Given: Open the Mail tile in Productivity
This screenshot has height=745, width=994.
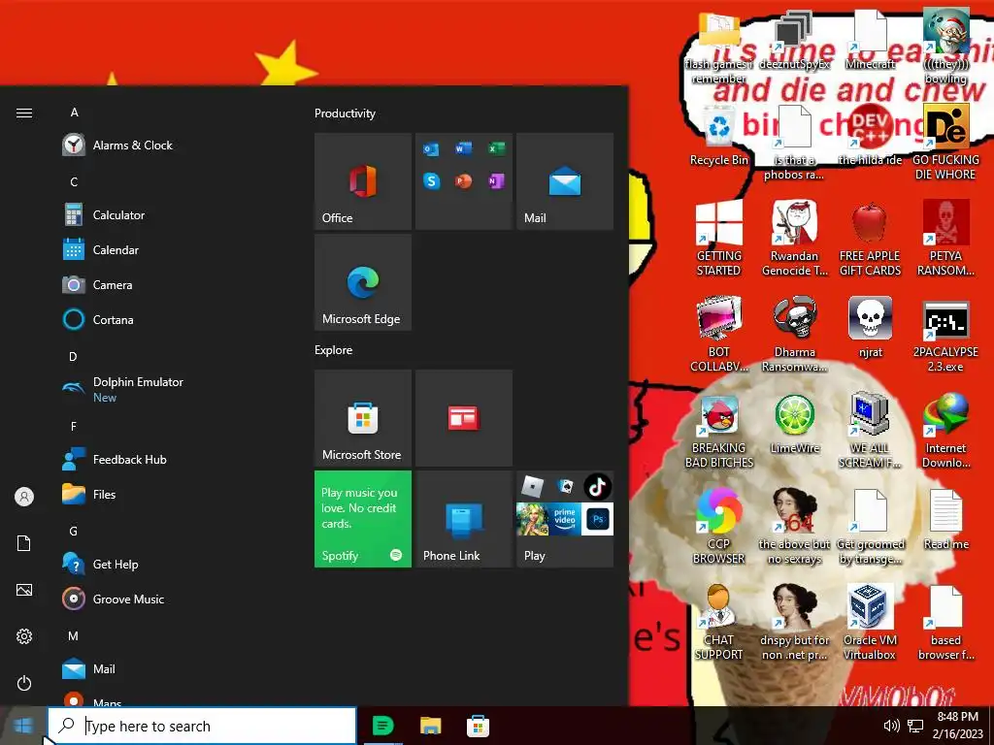Looking at the screenshot, I should click(565, 181).
